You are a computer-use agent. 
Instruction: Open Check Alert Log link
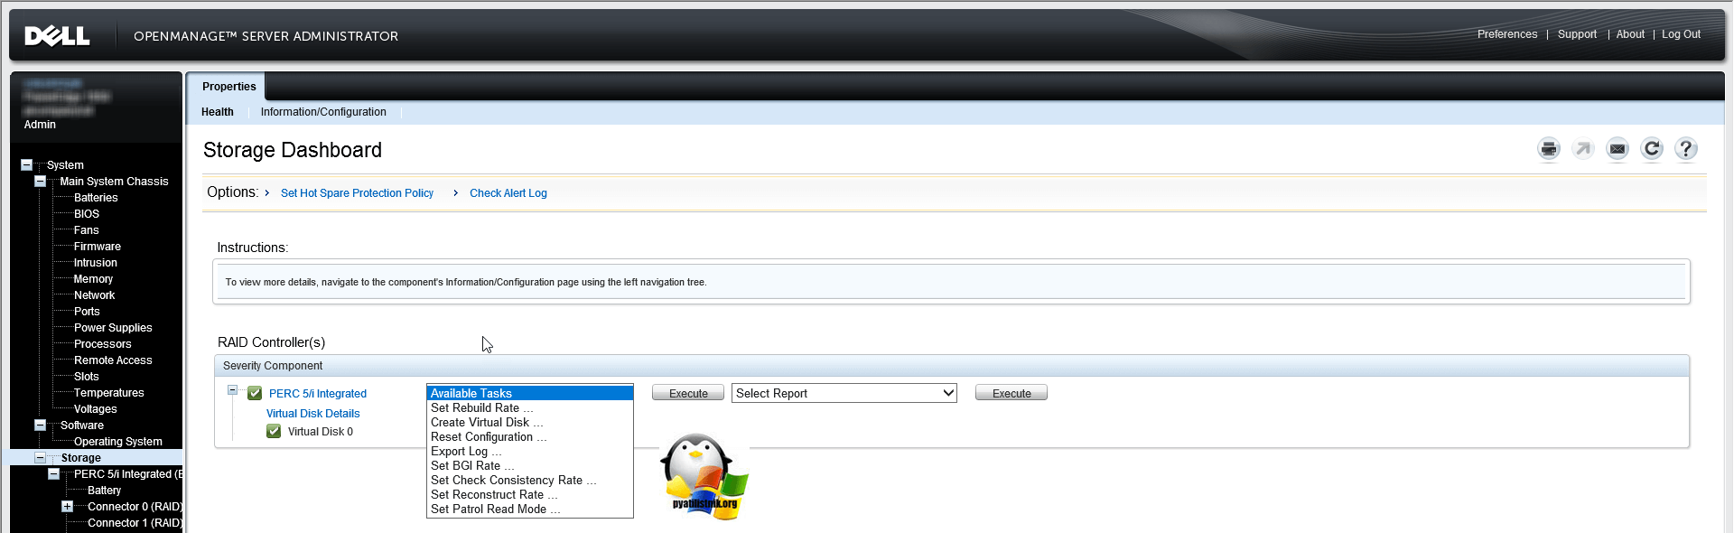click(508, 193)
